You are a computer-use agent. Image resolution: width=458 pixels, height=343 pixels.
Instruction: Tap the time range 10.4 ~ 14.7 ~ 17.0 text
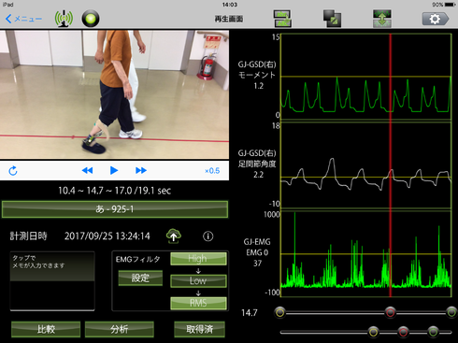(x=115, y=191)
